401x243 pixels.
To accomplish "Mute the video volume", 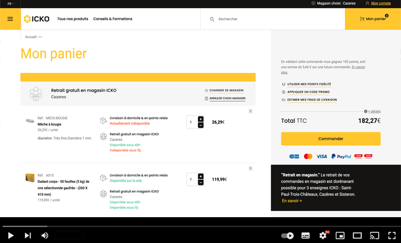I will 45,235.
